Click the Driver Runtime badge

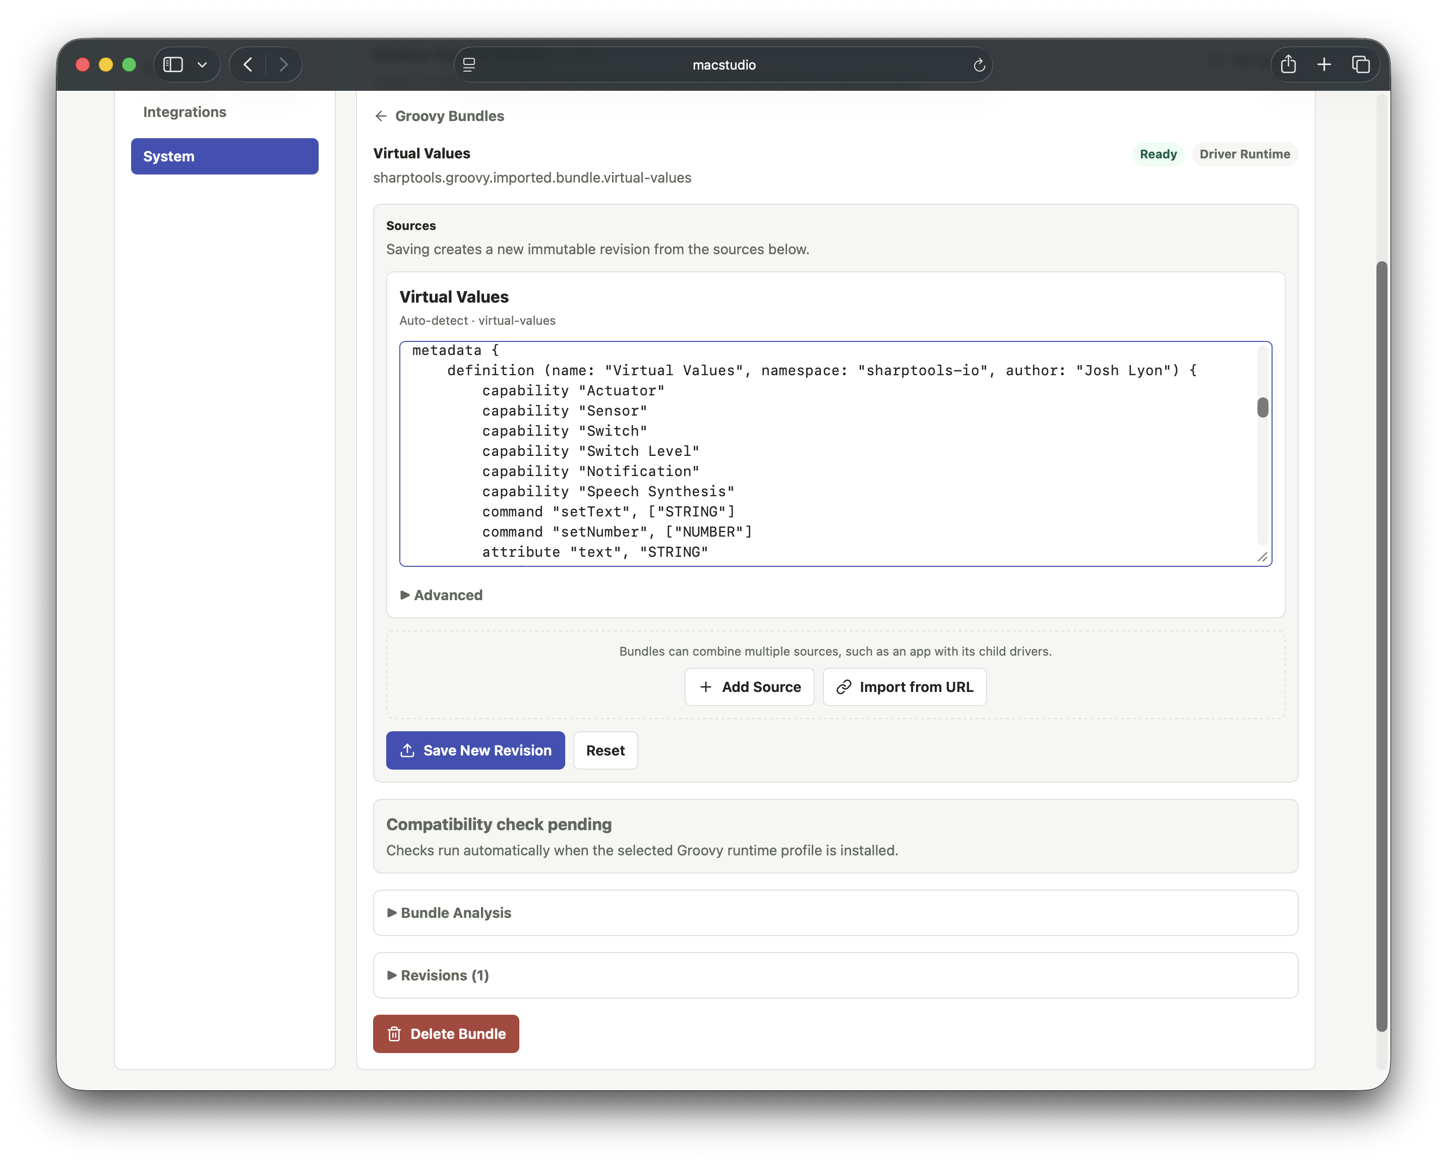pyautogui.click(x=1244, y=154)
